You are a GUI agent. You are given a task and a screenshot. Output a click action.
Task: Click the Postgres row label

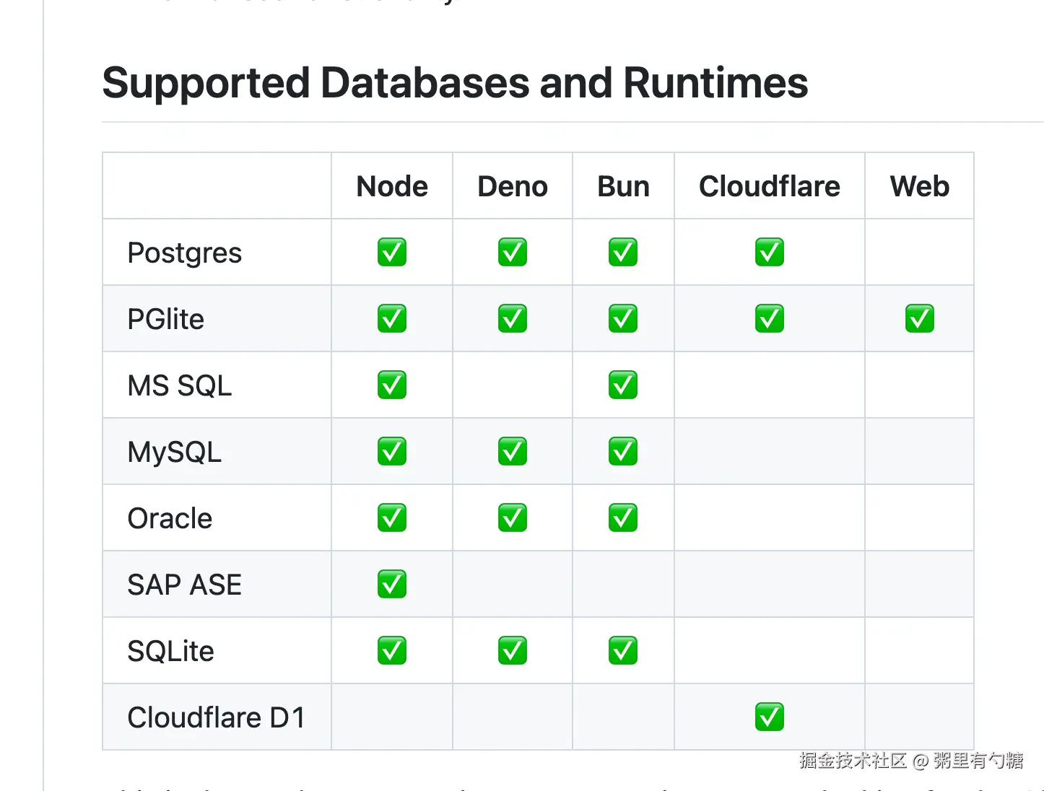(185, 254)
